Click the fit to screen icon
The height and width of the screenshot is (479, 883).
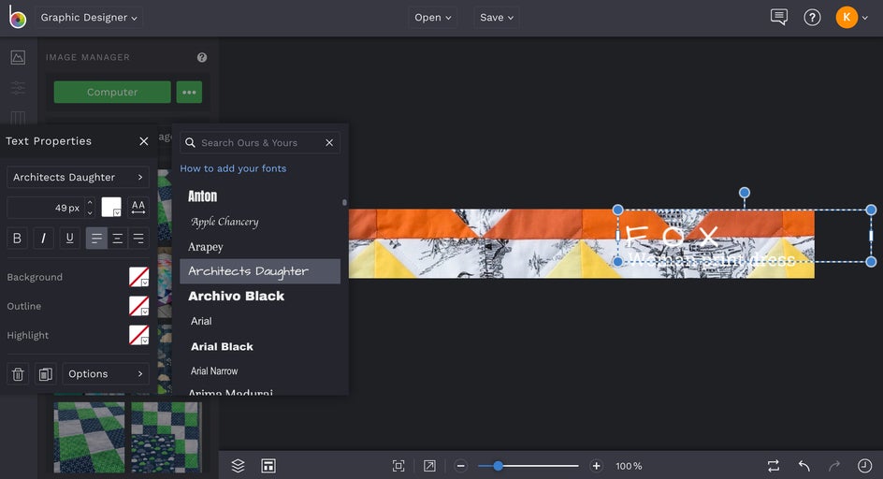click(x=398, y=466)
